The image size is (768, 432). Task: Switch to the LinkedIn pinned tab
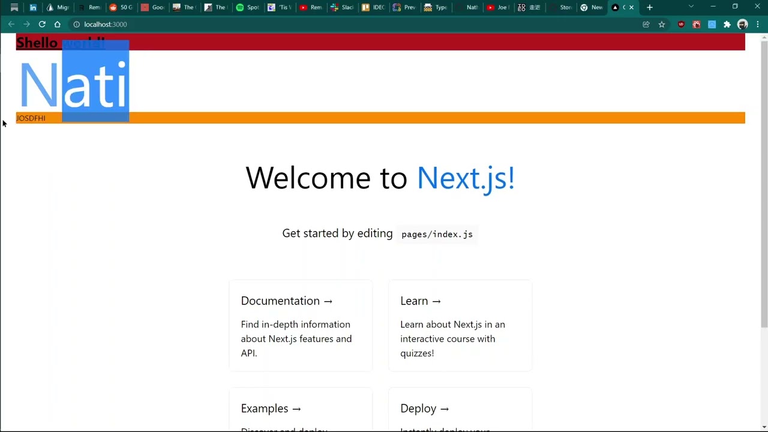tap(33, 7)
